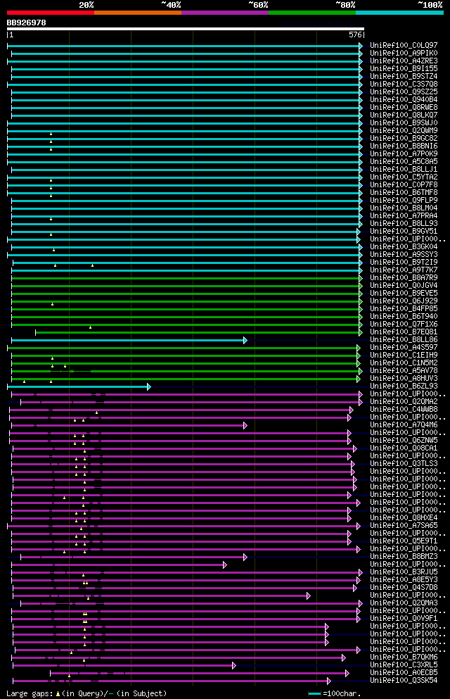Open the UniRef100_C4WWB8 hit label
Viewport: 450px width, 699px height.
point(404,409)
